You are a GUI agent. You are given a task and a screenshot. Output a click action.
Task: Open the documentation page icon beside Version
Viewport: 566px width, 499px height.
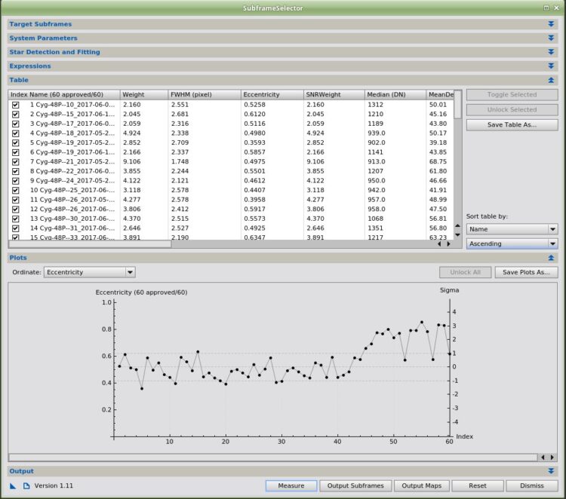pyautogui.click(x=26, y=486)
